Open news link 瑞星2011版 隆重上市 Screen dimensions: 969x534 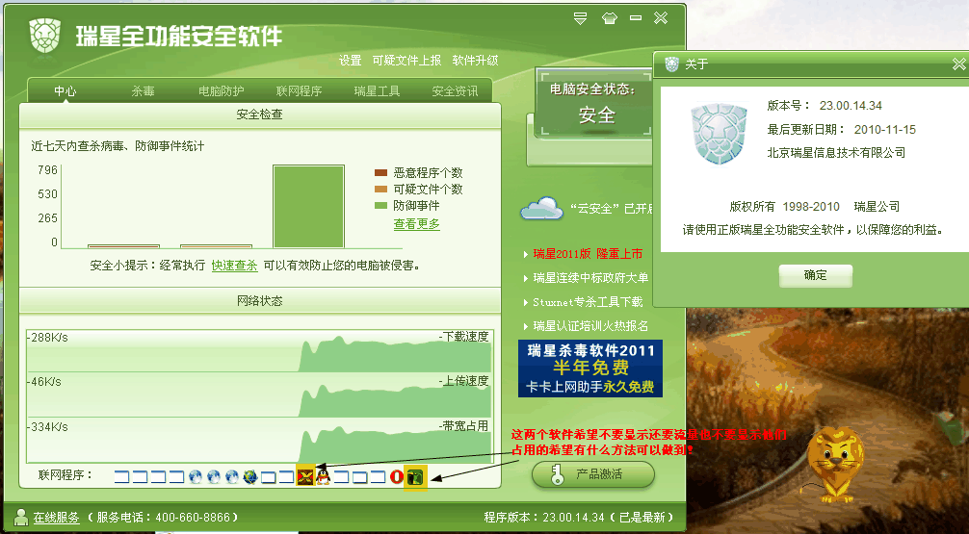coord(588,254)
